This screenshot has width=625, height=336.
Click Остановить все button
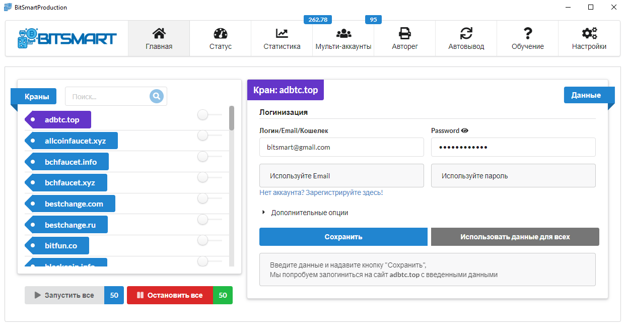click(x=170, y=295)
